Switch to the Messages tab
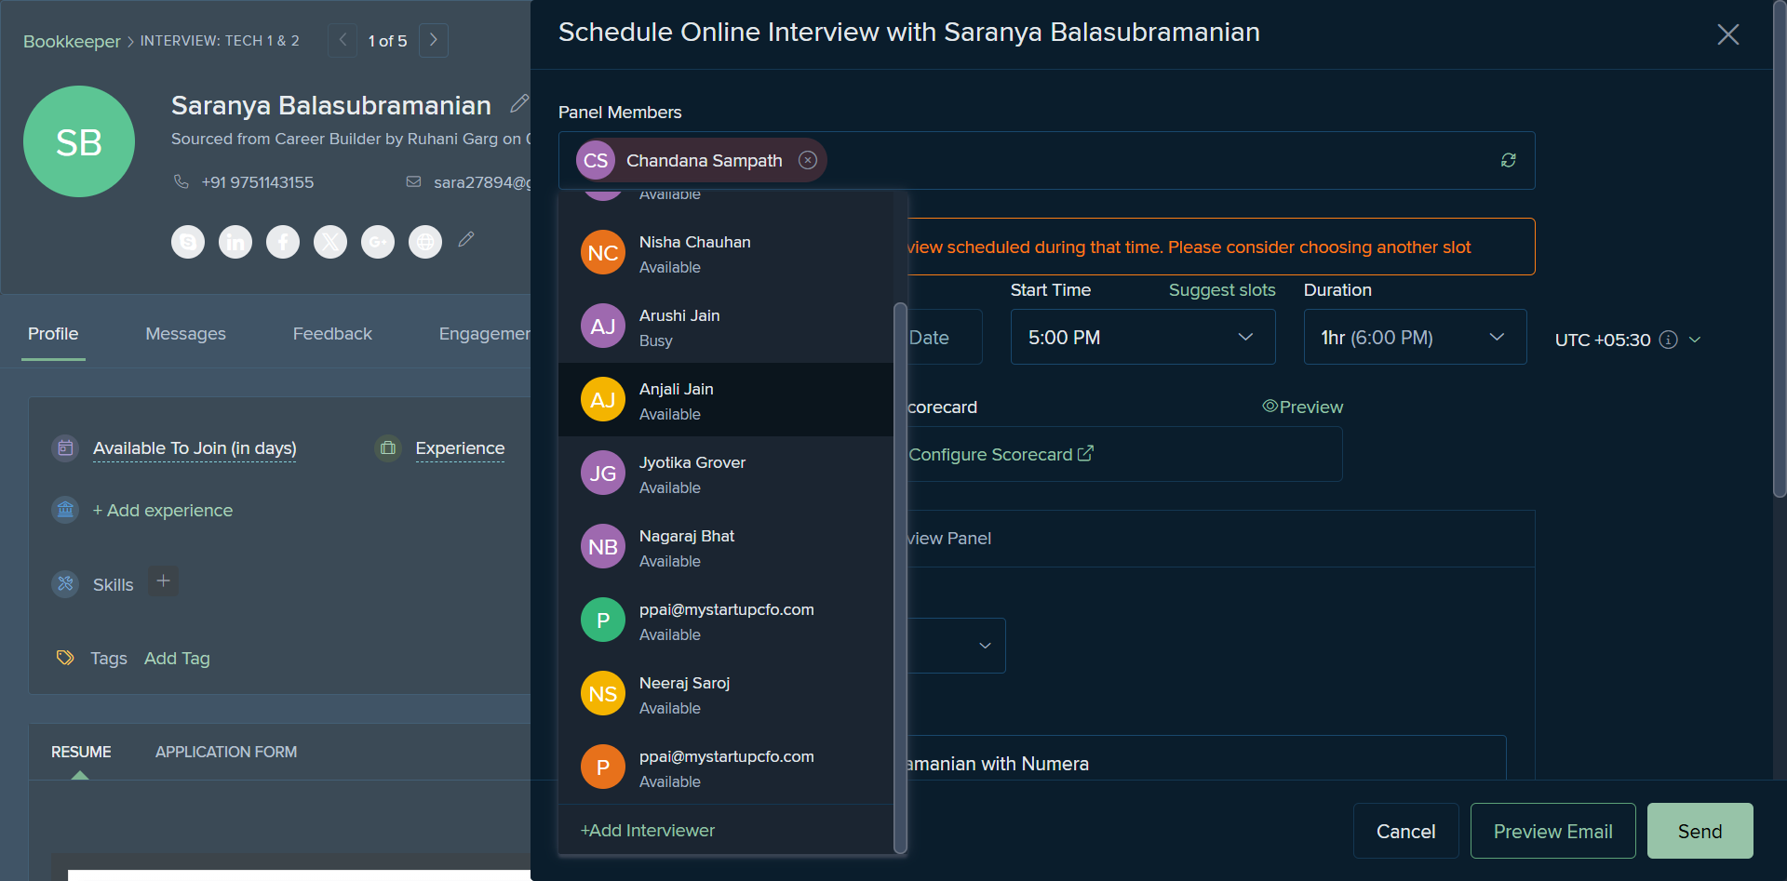Screen dimensions: 1787x881 tap(185, 333)
